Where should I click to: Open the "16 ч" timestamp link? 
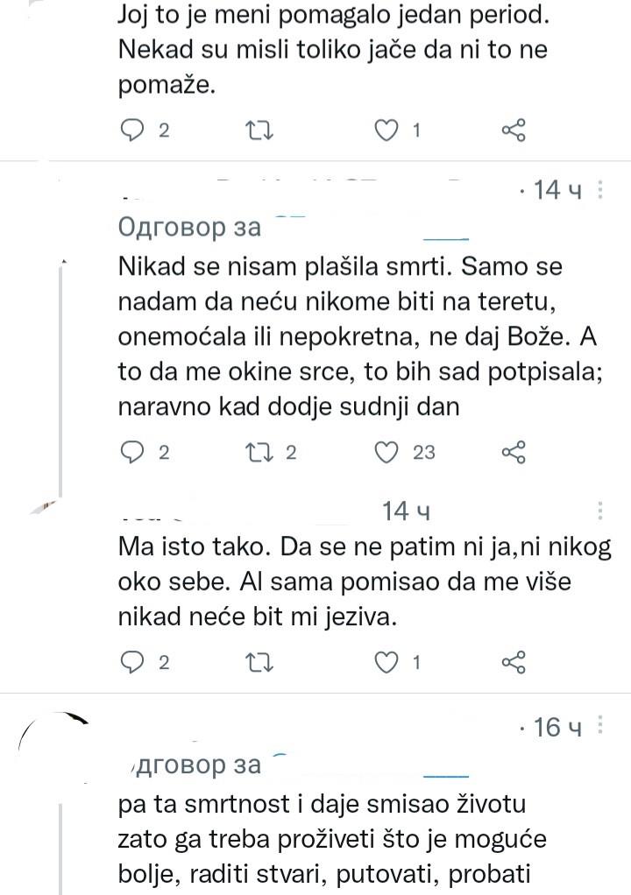(x=554, y=727)
